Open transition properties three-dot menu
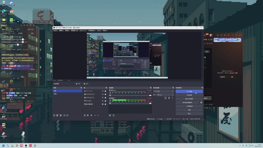The width and height of the screenshot is (263, 148). [172, 98]
